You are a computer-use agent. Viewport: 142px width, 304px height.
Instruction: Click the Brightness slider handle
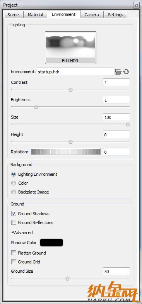pos(36,107)
